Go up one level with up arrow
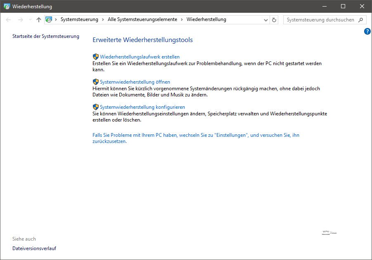This screenshot has width=372, height=260. (x=39, y=20)
